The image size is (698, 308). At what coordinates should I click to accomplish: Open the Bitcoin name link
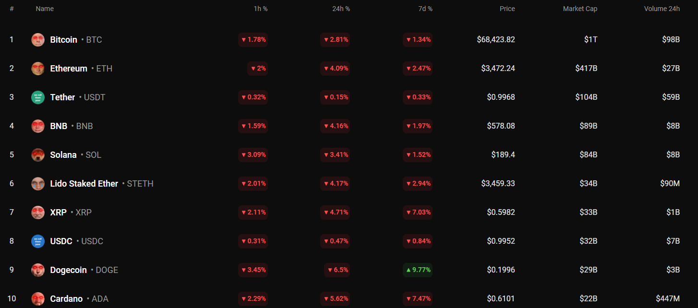pyautogui.click(x=63, y=40)
